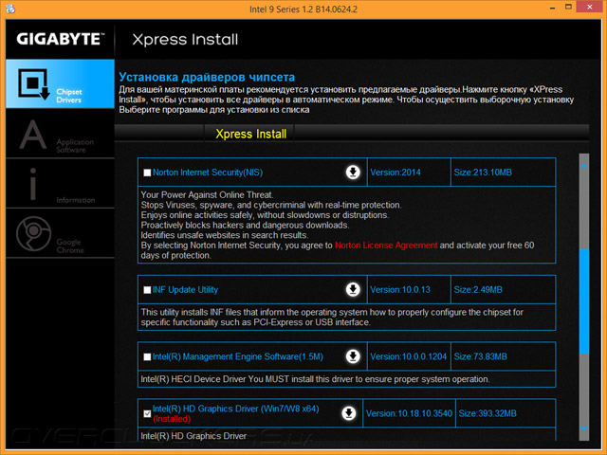
Task: Check the Norton Internet Security(NIS) checkbox
Action: pos(147,173)
